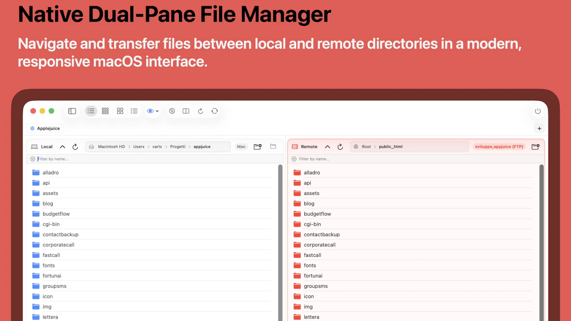Click the toolbar refresh arrow icon

tap(201, 111)
